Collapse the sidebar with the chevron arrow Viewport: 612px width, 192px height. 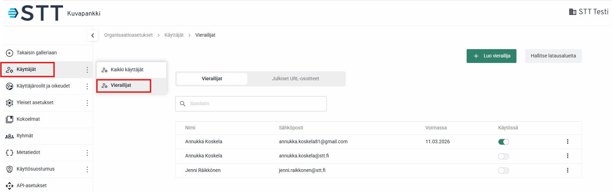point(93,35)
